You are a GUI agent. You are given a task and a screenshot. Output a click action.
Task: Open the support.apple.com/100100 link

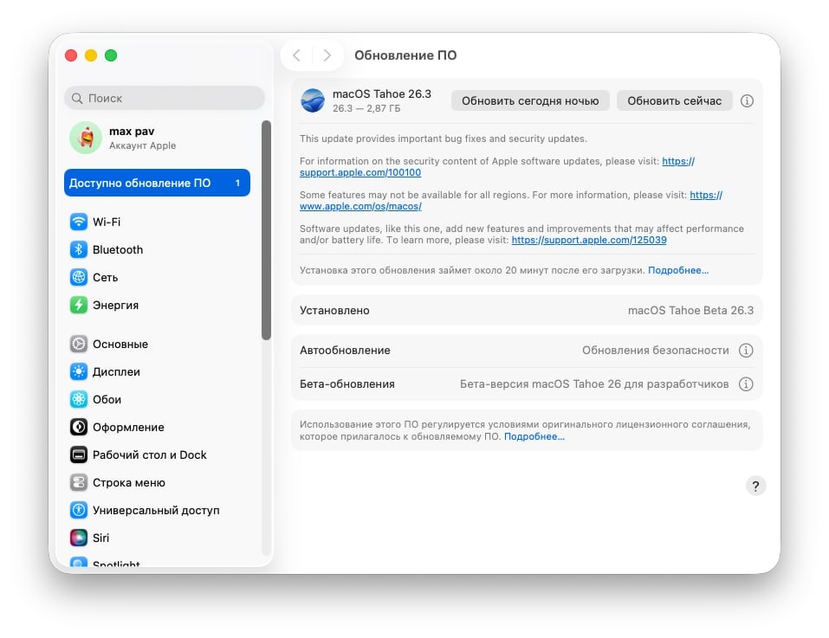[360, 173]
